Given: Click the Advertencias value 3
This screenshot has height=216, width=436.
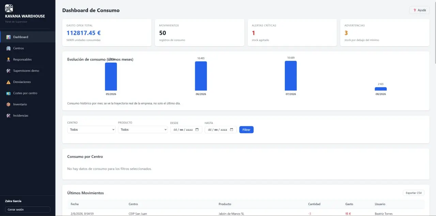Looking at the screenshot, I should [346, 33].
